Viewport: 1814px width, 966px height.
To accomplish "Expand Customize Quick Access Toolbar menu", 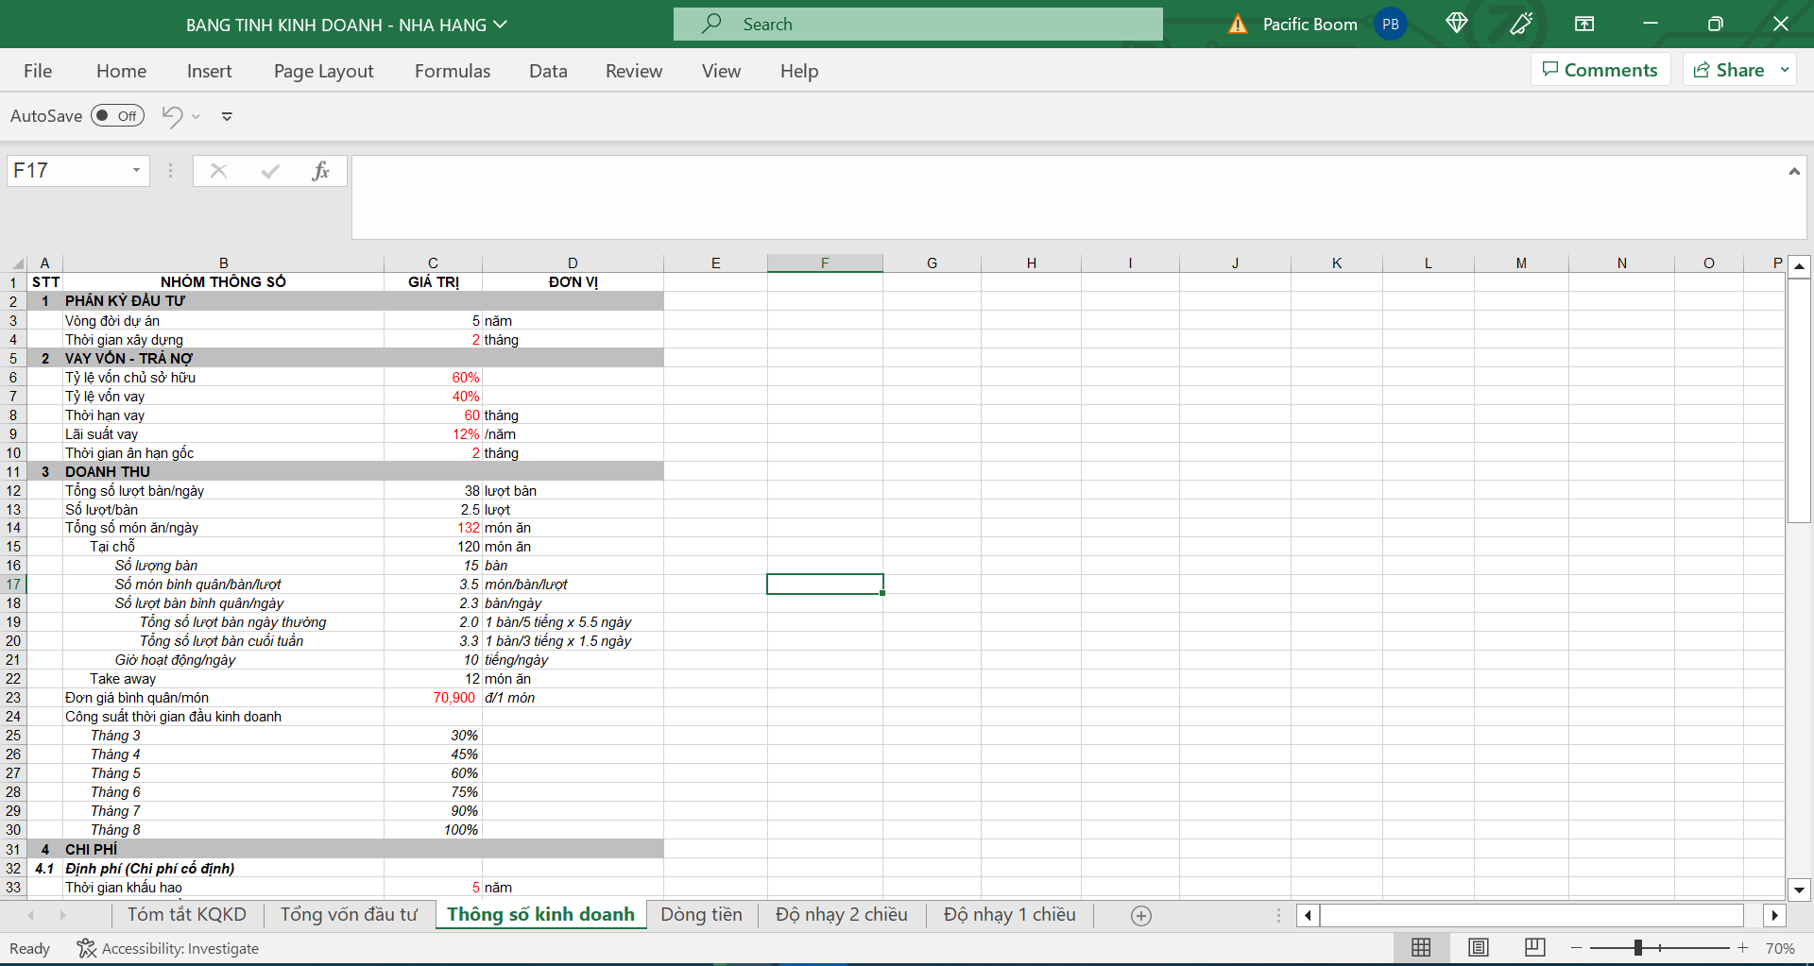I will coord(227,116).
